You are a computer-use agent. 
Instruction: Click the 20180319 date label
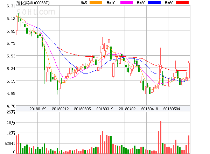pos(105,109)
